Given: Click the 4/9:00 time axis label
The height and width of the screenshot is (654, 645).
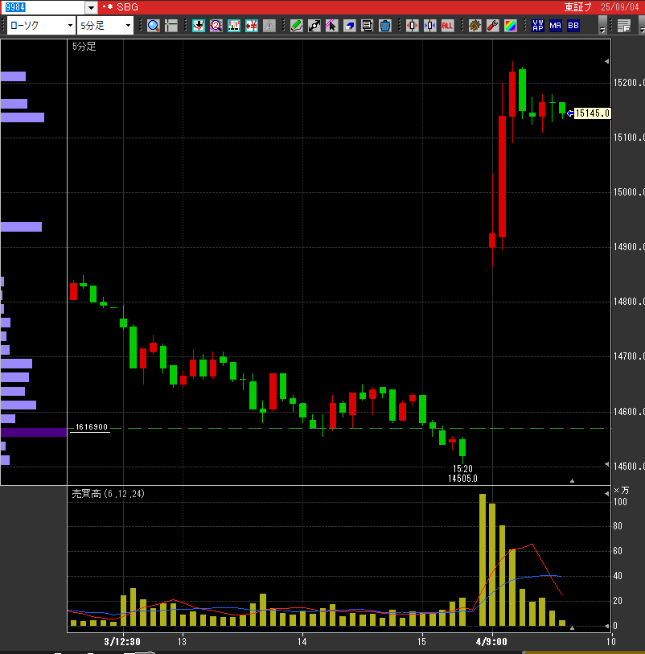Looking at the screenshot, I should (x=491, y=641).
